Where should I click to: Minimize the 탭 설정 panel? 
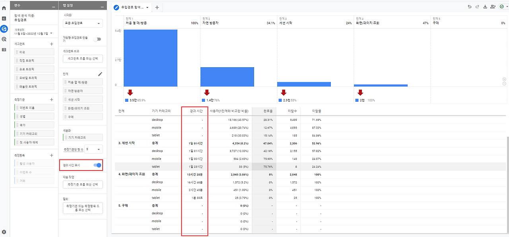pyautogui.click(x=102, y=6)
